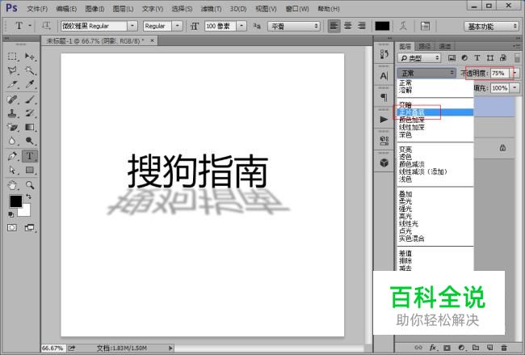Open the Actions panel play icon
This screenshot has height=355, width=525.
[384, 120]
